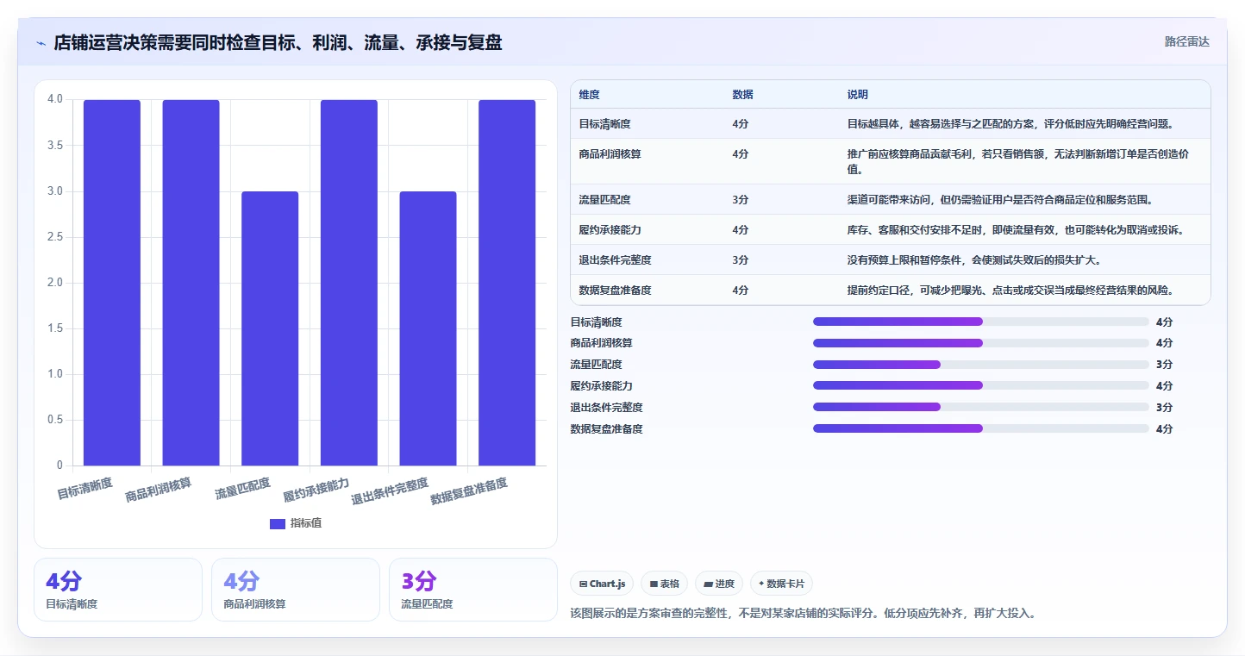Click the 流量匹配度 progress bar
Image resolution: width=1245 pixels, height=656 pixels.
coord(981,365)
